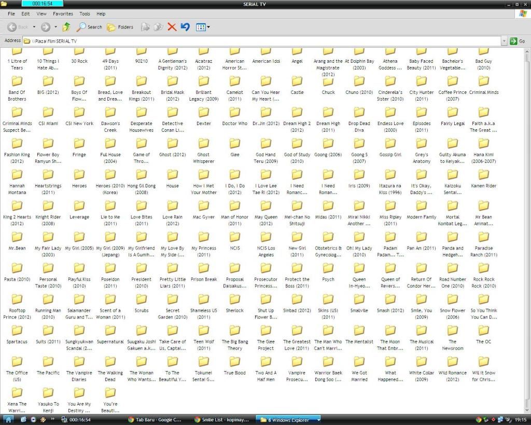The image size is (531, 425).
Task: Toggle the Folders tree pane
Action: pos(120,27)
